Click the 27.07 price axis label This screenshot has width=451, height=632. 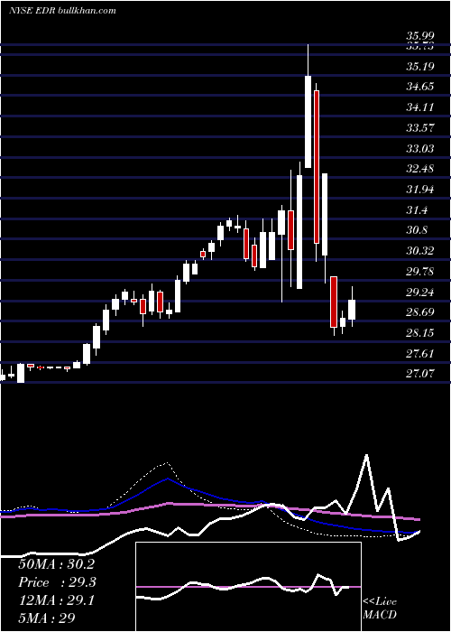click(x=420, y=374)
